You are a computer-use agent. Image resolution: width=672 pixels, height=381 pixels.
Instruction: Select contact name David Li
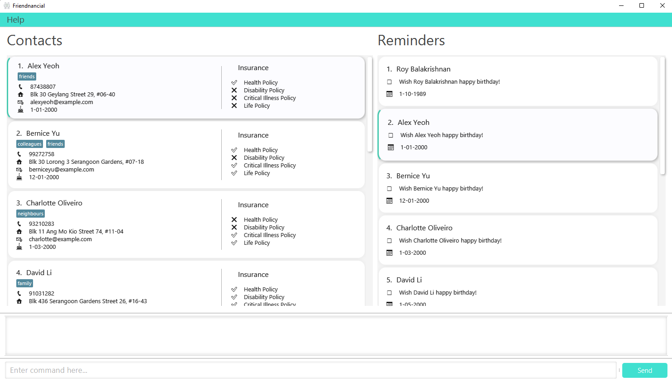point(39,273)
